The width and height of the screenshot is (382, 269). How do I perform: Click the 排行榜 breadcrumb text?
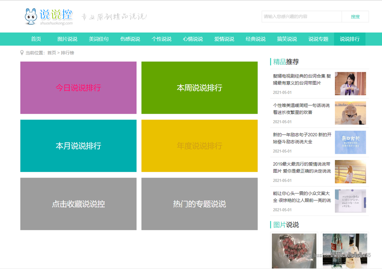[67, 53]
